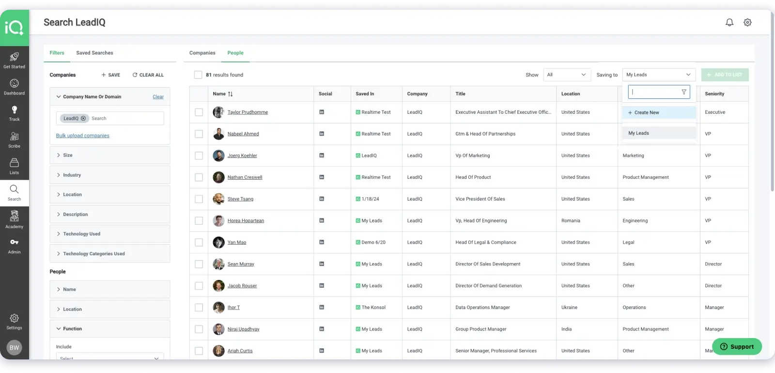Screen dimensions: 775x373
Task: Go to Dashboard in sidebar
Action: coord(15,87)
